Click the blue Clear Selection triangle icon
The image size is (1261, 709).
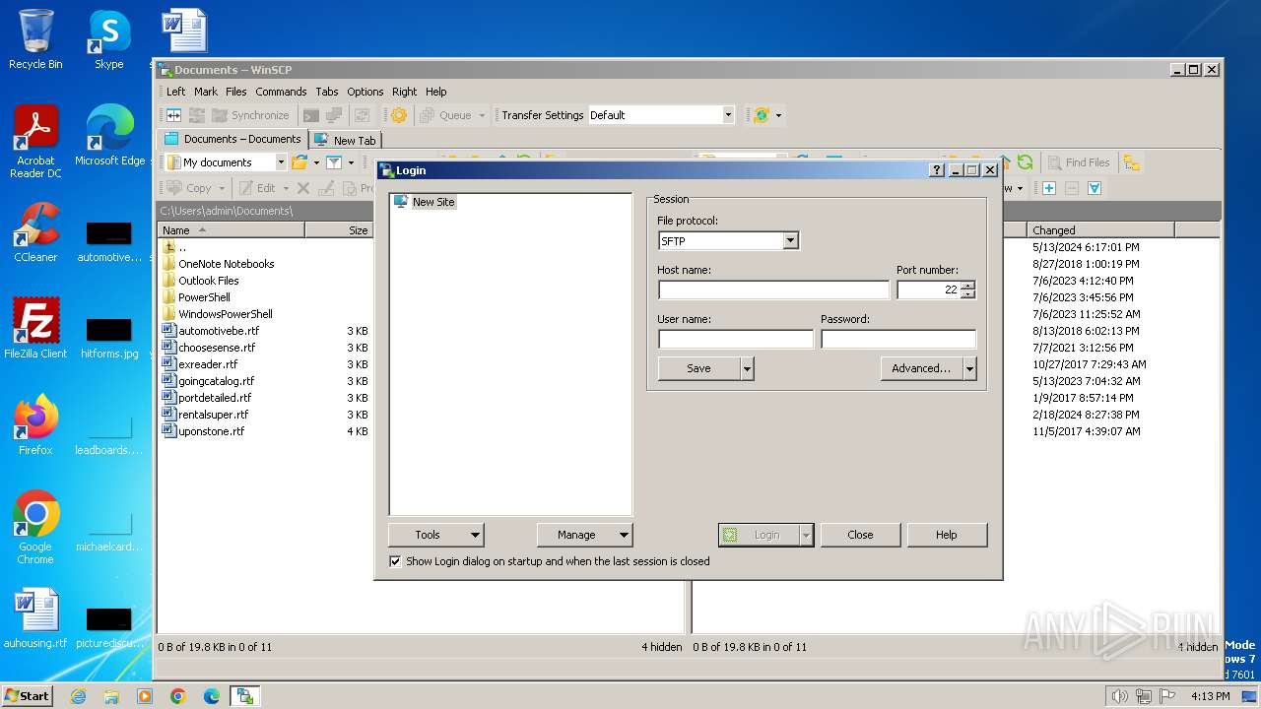[1094, 188]
